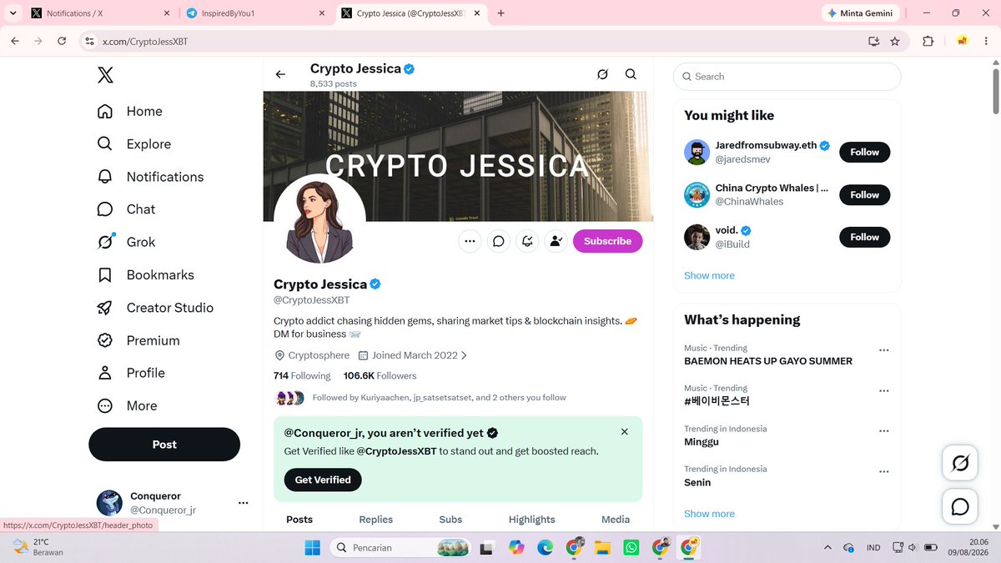Screen dimensions: 1001x563
Task: Click the X Search input field
Action: 787,77
